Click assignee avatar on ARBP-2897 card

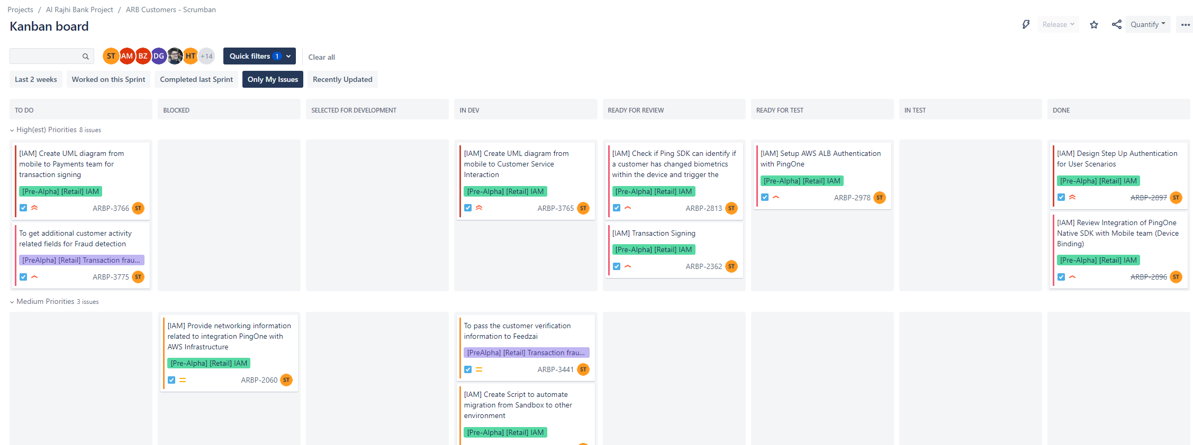[1176, 198]
